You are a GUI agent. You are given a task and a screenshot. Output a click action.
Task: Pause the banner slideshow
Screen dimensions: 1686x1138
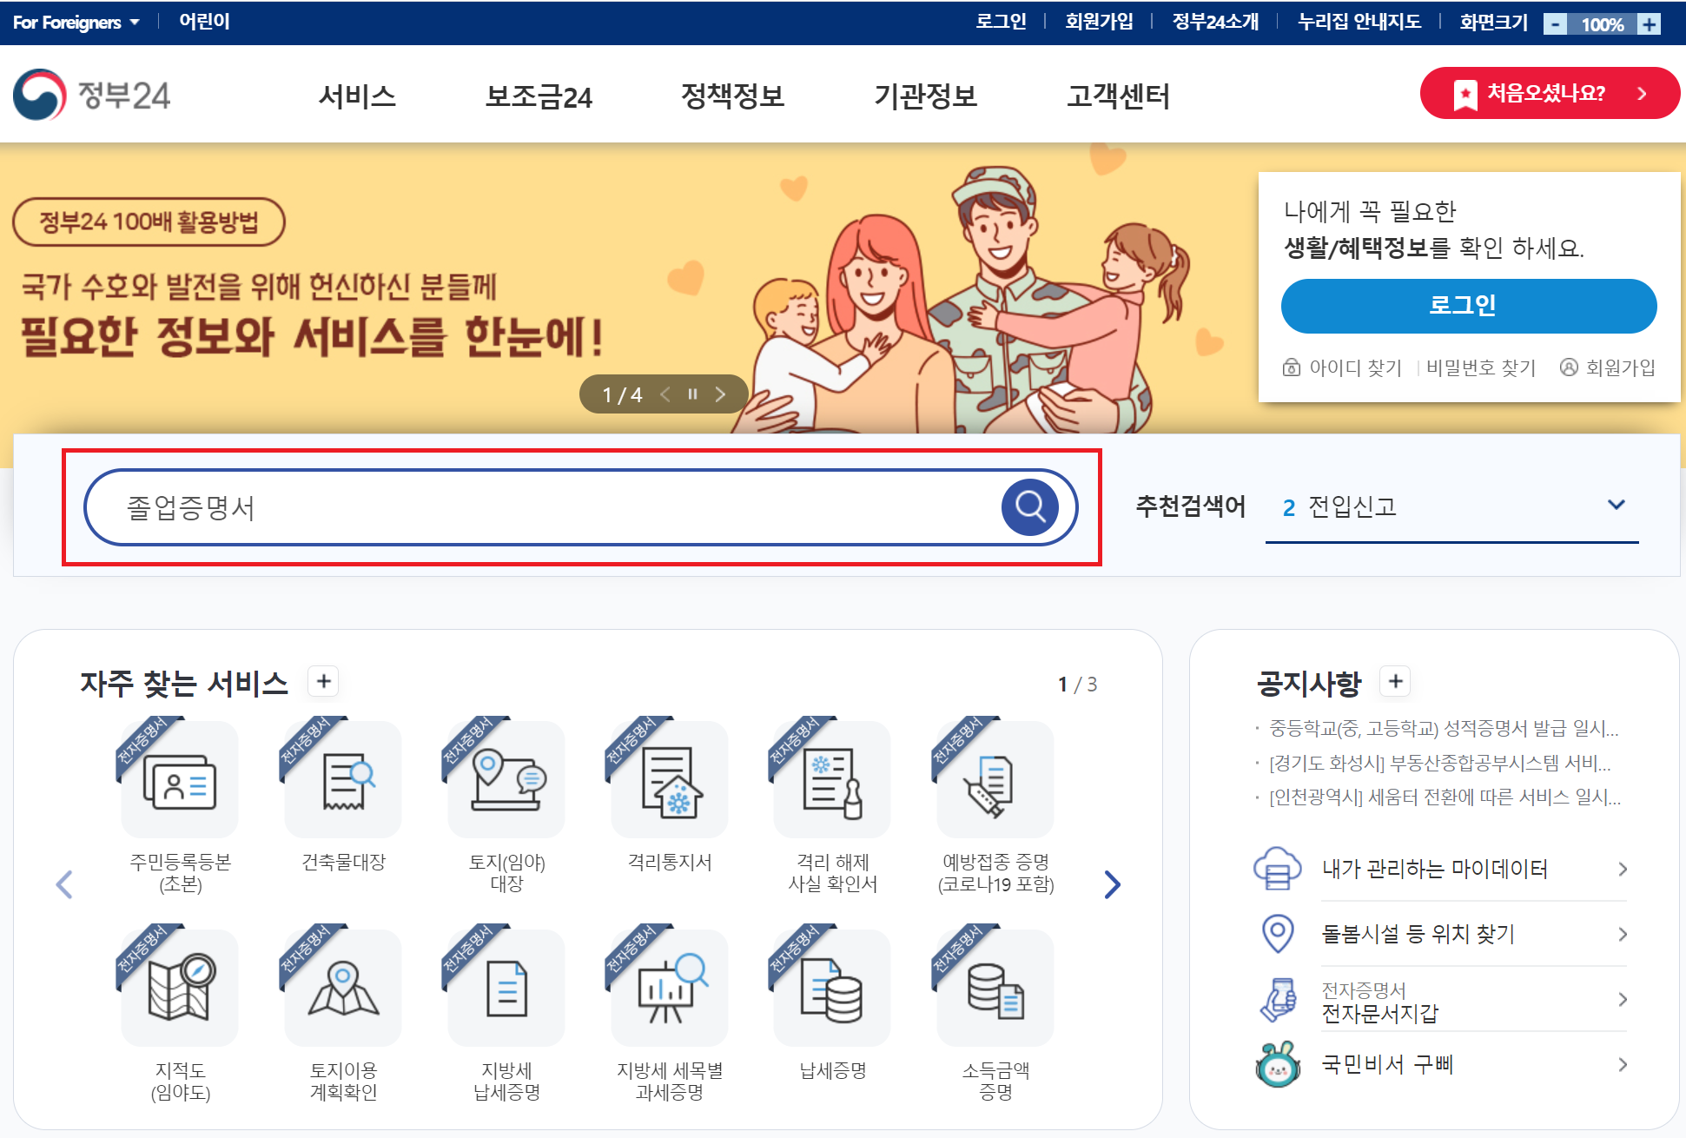coord(692,394)
